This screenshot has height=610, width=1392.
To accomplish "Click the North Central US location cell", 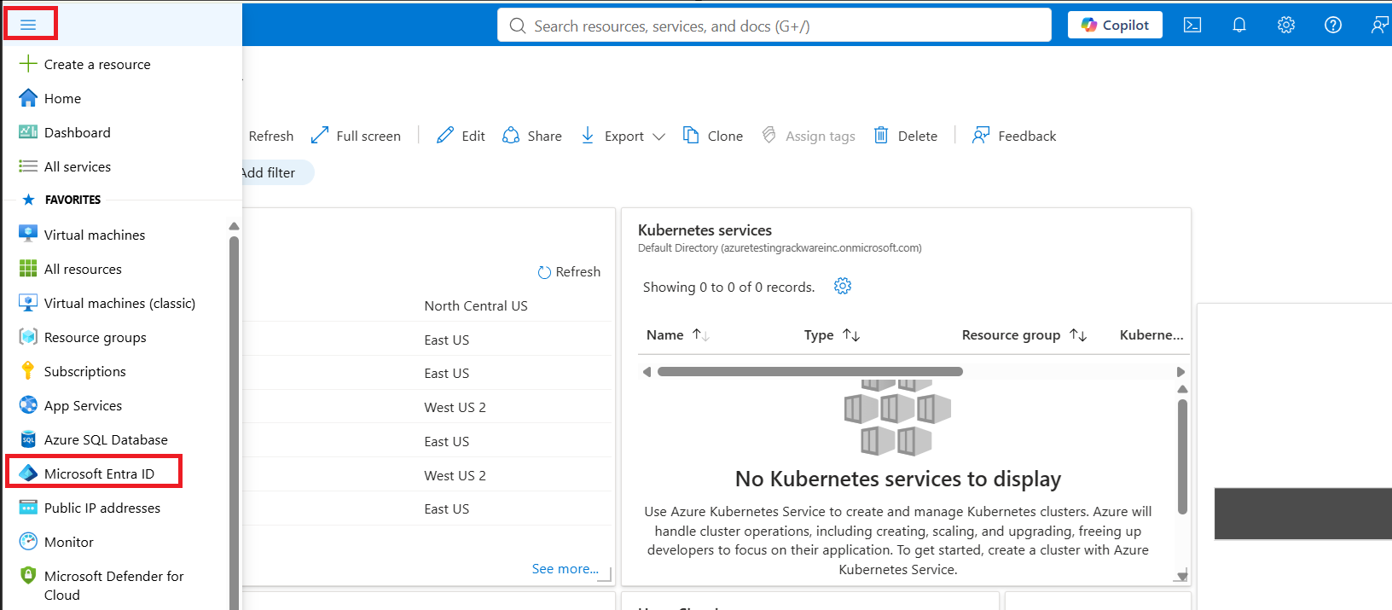I will pos(476,305).
